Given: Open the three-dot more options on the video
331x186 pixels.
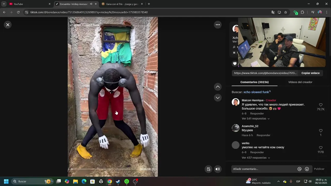Looking at the screenshot, I should pos(218,25).
